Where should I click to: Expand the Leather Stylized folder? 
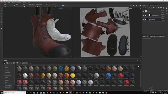pyautogui.click(x=145, y=16)
